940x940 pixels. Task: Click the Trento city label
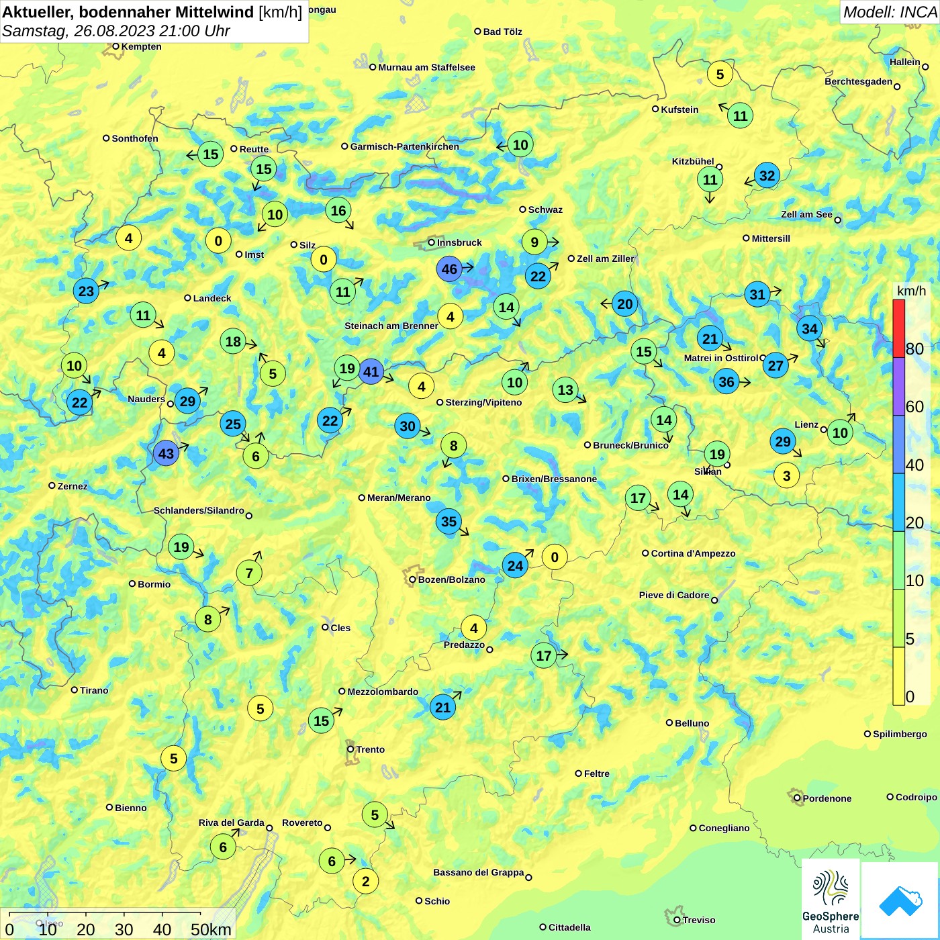tap(371, 749)
